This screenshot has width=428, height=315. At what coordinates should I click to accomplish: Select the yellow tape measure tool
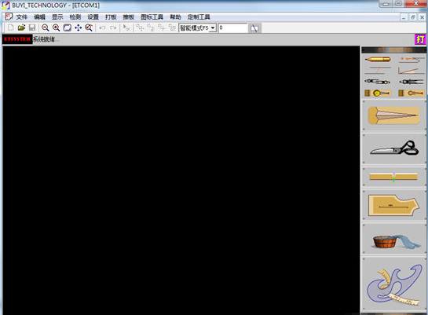(x=378, y=93)
